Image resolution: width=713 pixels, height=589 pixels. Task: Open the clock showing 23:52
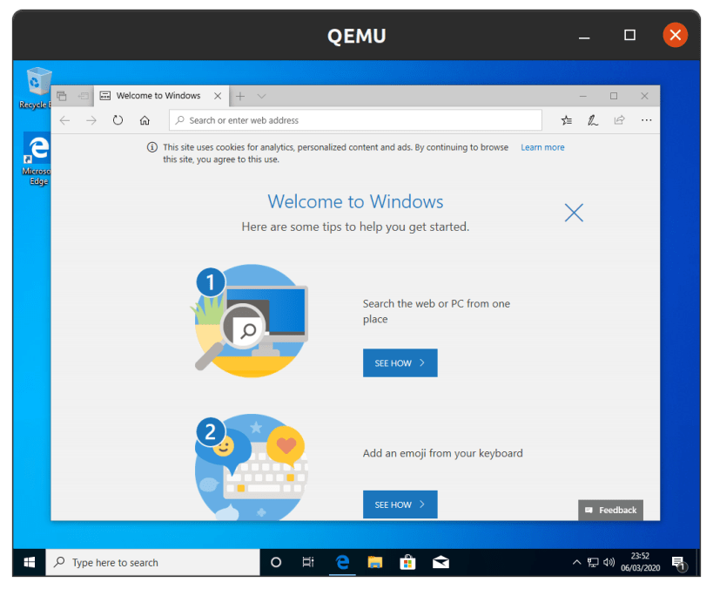[640, 562]
